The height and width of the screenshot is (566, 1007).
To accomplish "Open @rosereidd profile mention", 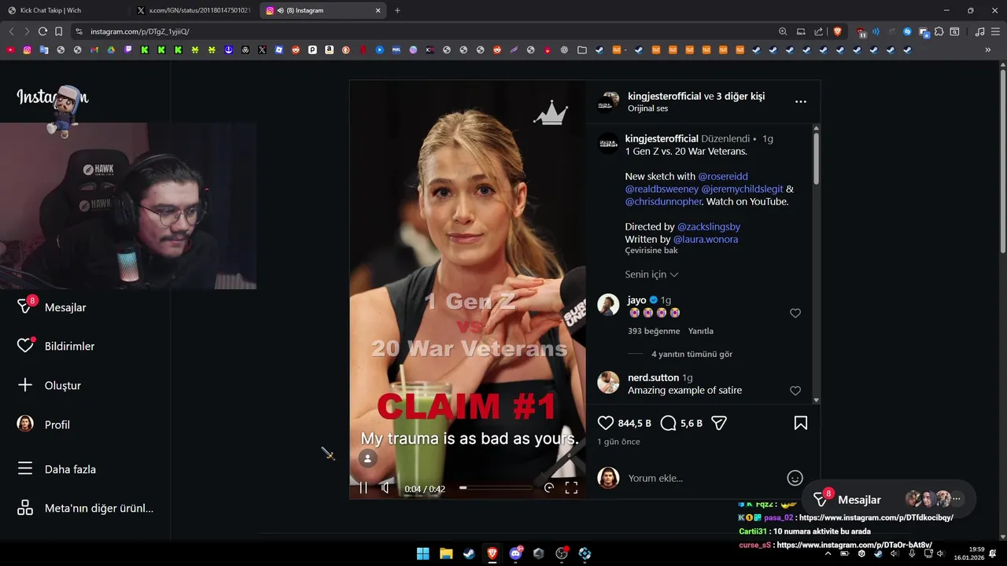I will click(723, 176).
